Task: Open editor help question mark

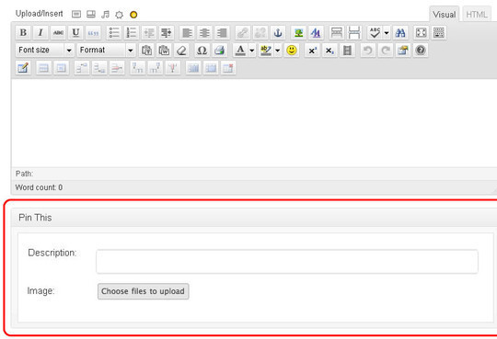Action: [421, 50]
